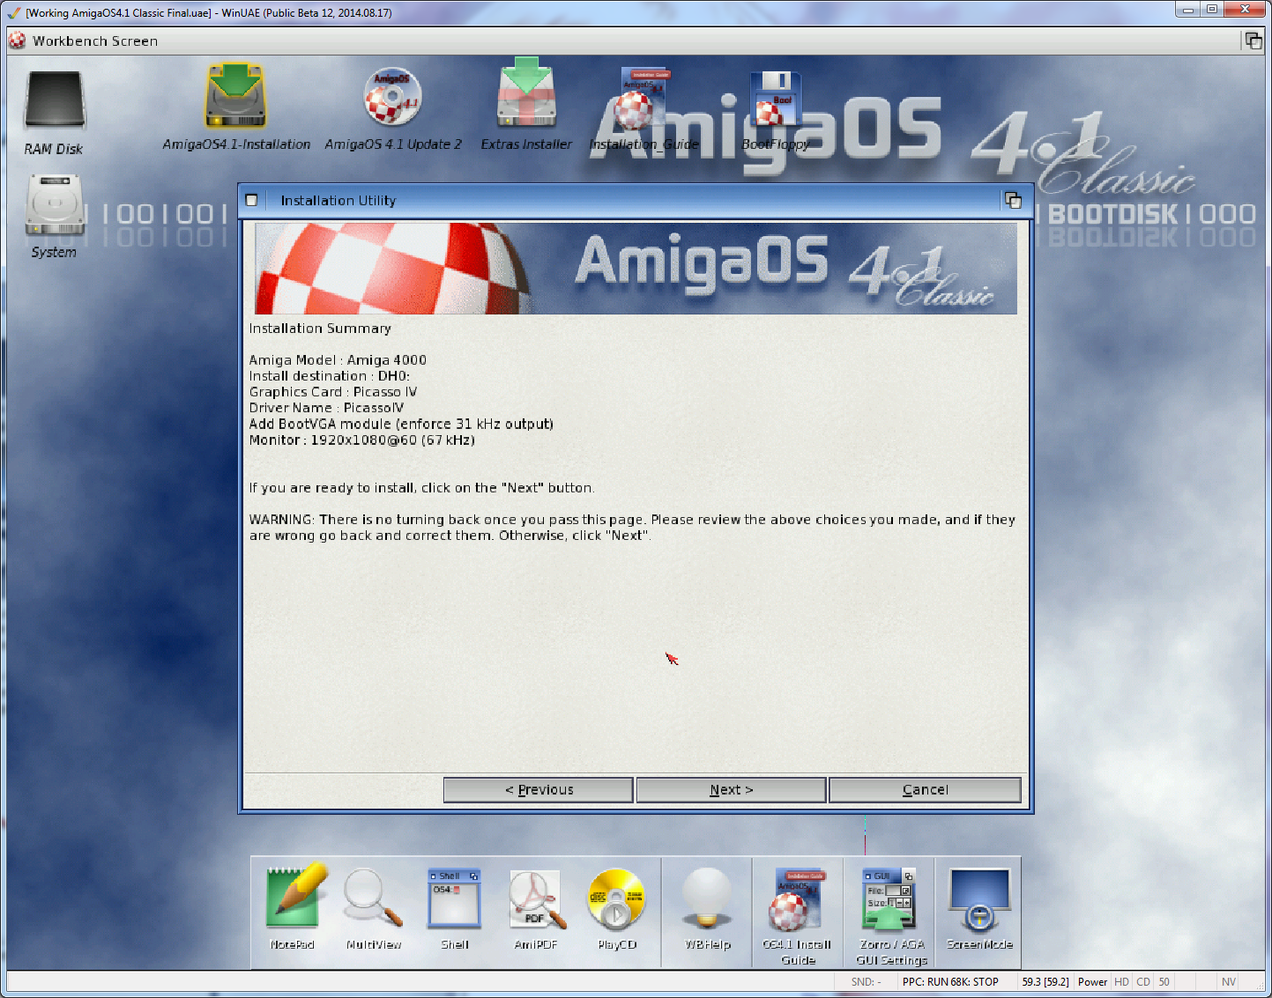Image resolution: width=1272 pixels, height=998 pixels.
Task: Click the Power status indicator
Action: point(1092,981)
